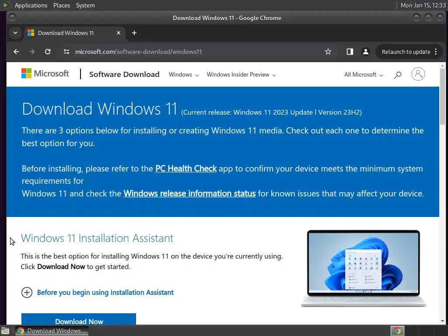Screen dimensions: 448x336
Task: Click the Windows 11 laptop image
Action: tap(364, 268)
